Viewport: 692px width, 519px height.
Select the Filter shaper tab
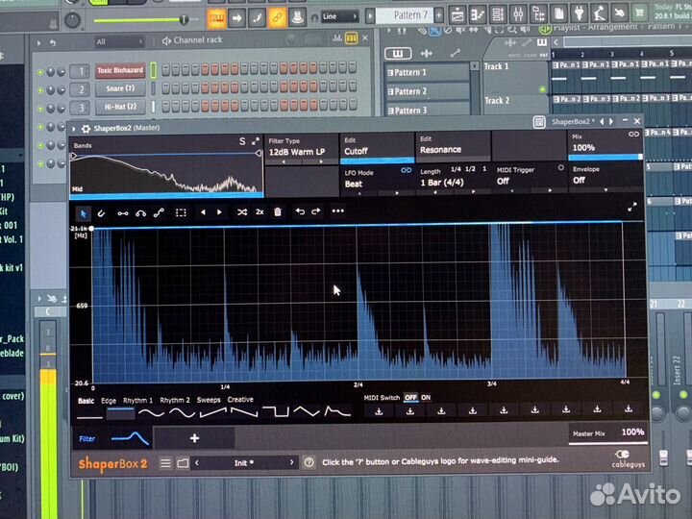click(112, 438)
